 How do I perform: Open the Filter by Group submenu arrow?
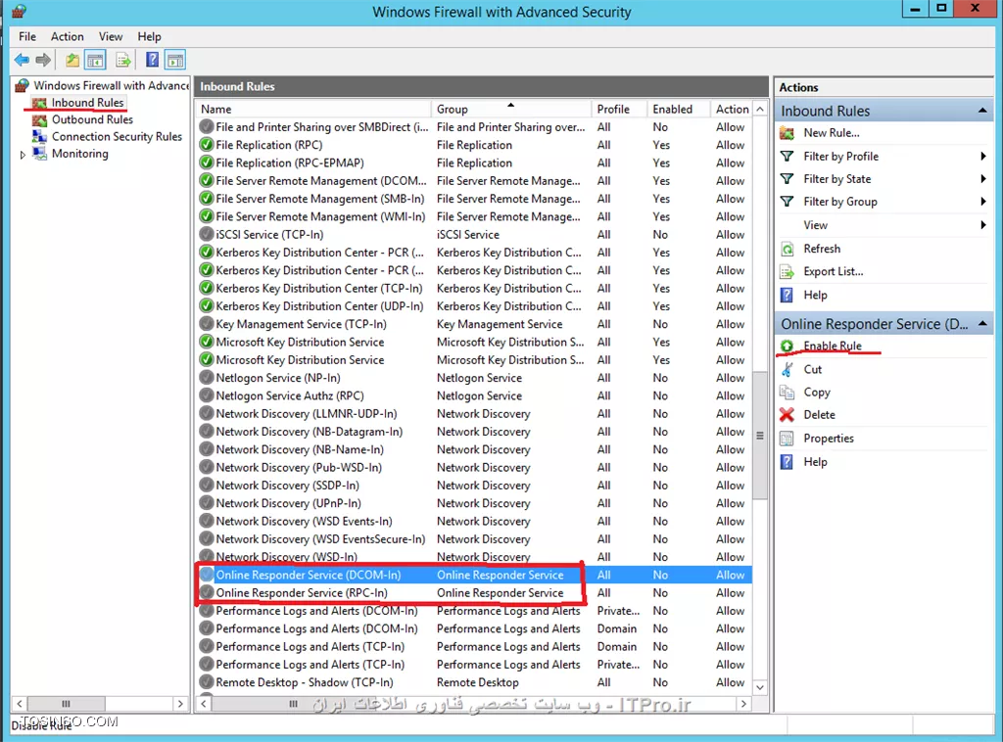click(983, 202)
